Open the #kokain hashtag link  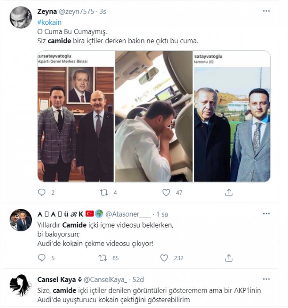49,22
